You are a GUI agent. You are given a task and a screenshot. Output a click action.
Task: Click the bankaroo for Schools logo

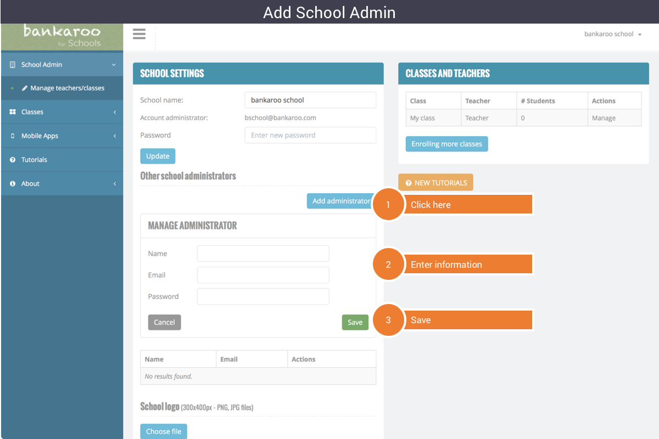(x=62, y=36)
